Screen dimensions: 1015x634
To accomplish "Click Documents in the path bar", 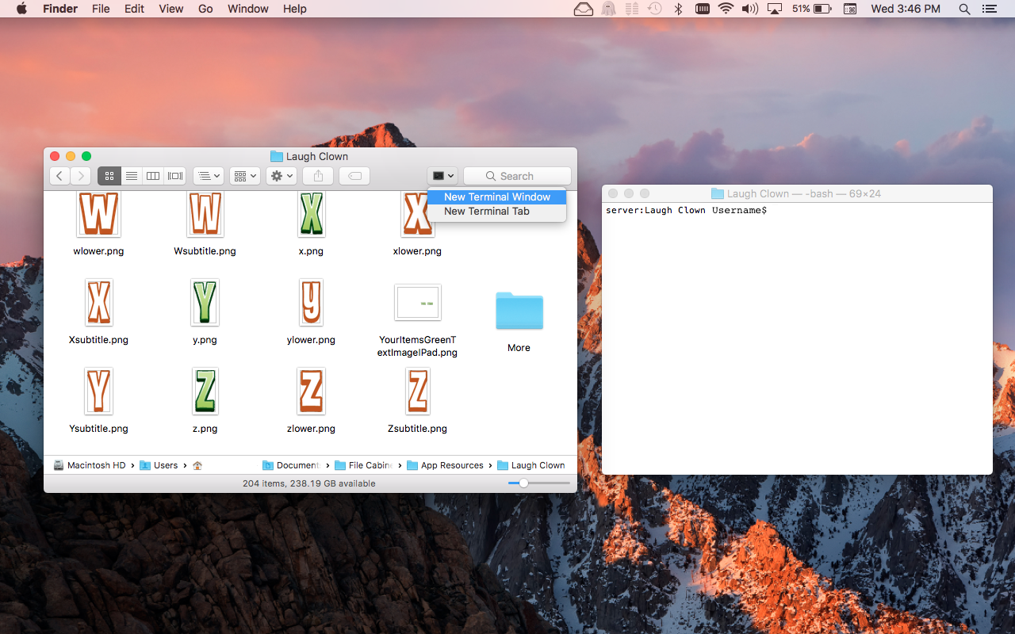I will [291, 465].
